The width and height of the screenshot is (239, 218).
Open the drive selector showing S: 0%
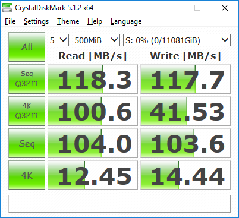pos(177,40)
